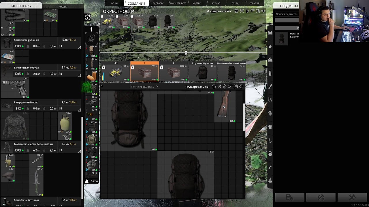This screenshot has width=369, height=207.
Task: Switch to the ОТРЯД tab
Action: click(235, 3)
